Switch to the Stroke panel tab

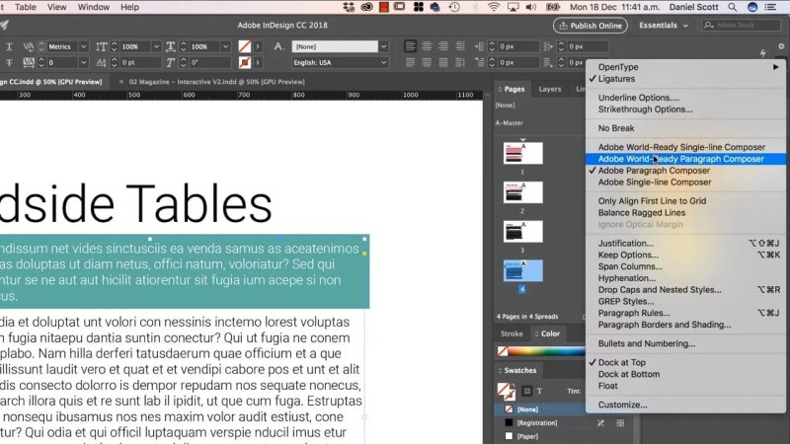pos(512,333)
